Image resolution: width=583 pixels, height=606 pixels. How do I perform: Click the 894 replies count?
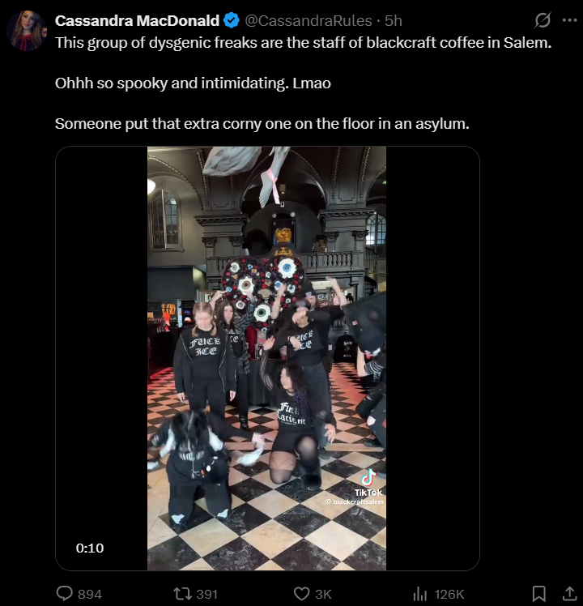[90, 594]
